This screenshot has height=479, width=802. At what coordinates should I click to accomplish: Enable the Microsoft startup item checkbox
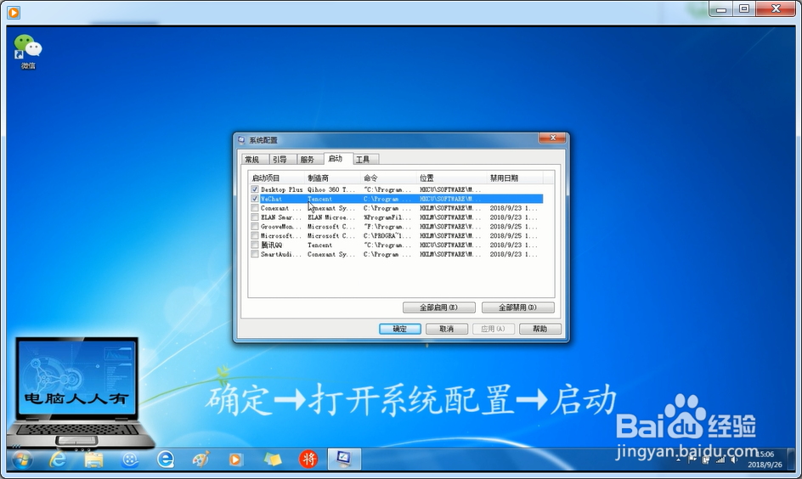coord(255,235)
